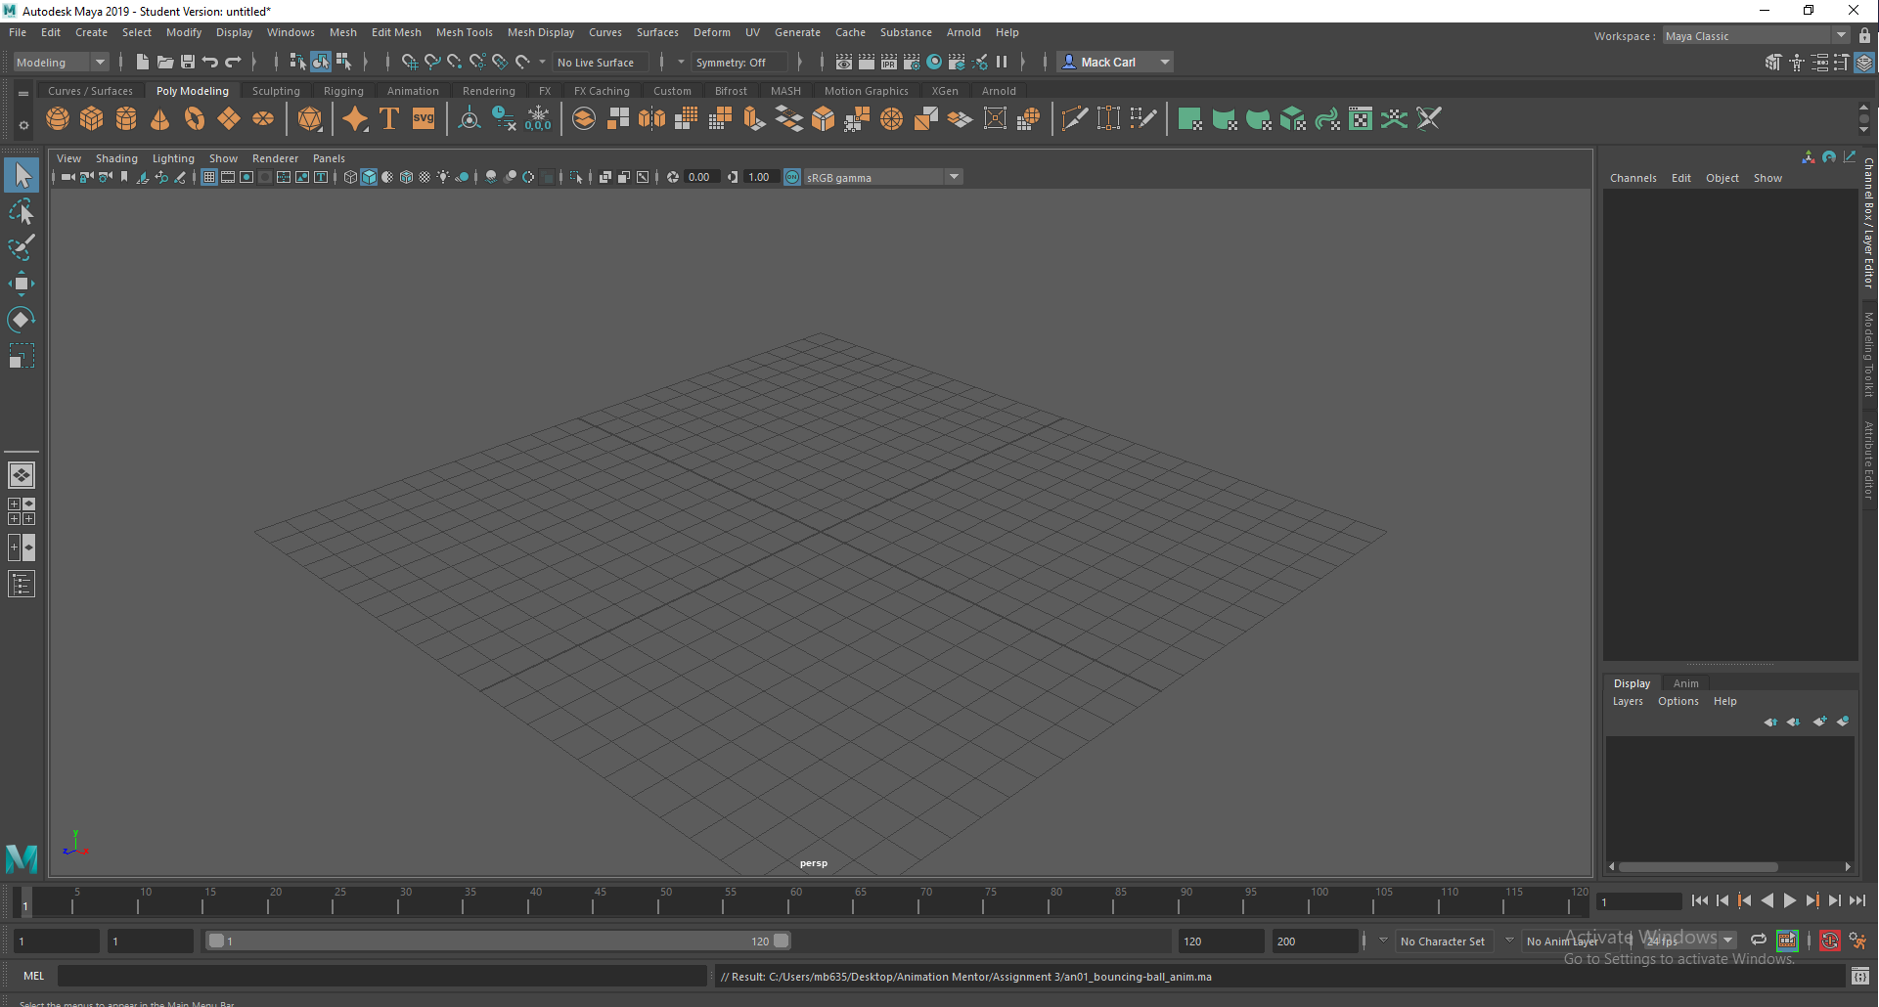The image size is (1879, 1007).
Task: Click inside the MEL command line
Action: [x=381, y=976]
